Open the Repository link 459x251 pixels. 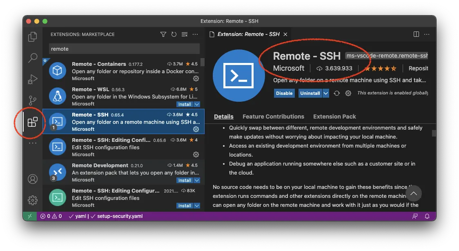coord(418,68)
